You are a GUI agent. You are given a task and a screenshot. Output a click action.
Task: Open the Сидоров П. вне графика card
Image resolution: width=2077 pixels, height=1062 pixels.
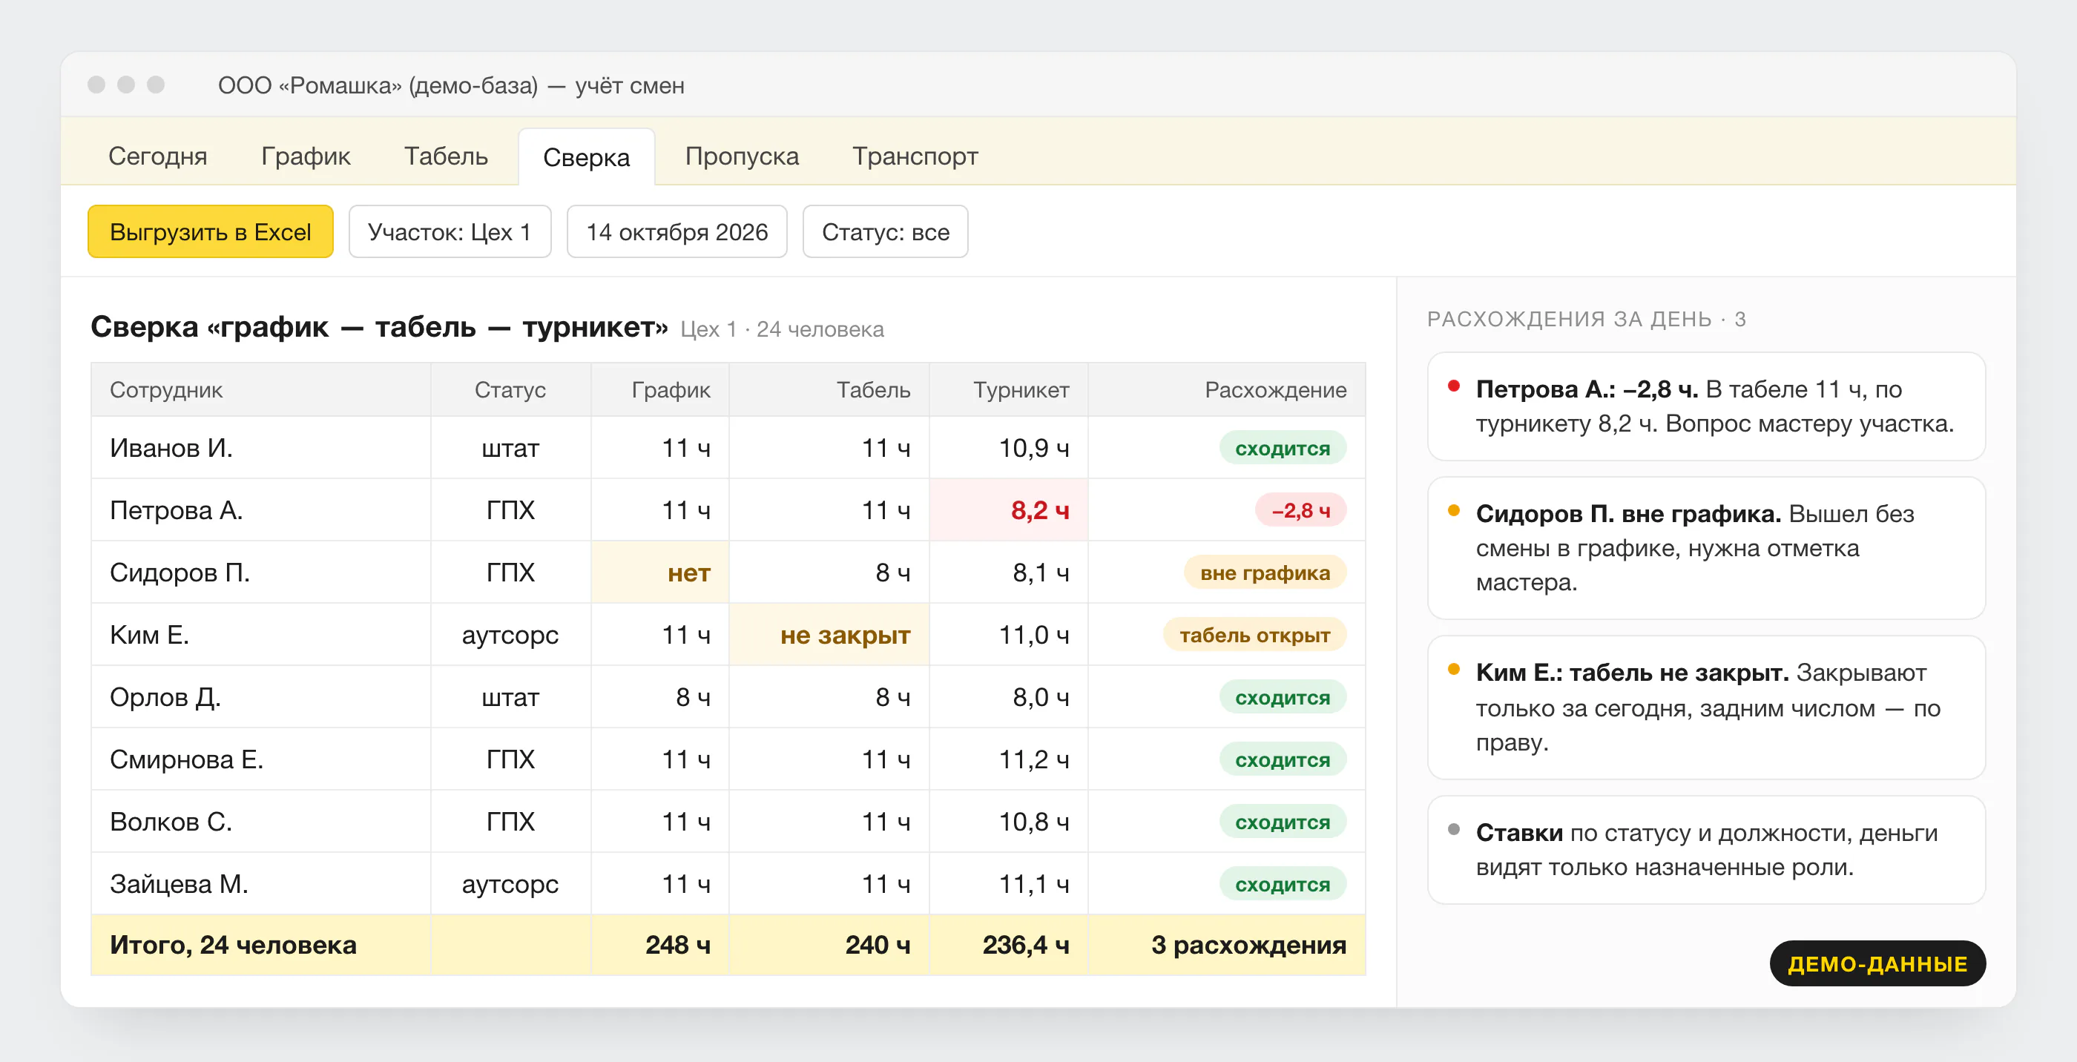click(x=1706, y=547)
